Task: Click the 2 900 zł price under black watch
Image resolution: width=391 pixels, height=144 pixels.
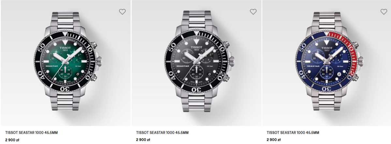Action: click(143, 140)
